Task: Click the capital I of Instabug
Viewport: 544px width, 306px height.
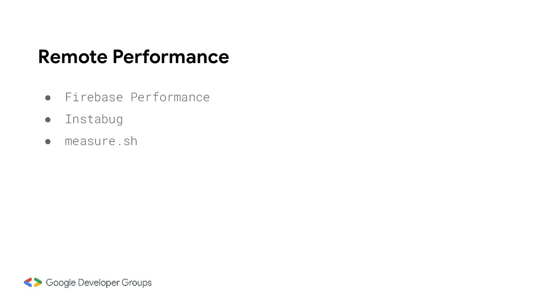Action: coord(68,119)
